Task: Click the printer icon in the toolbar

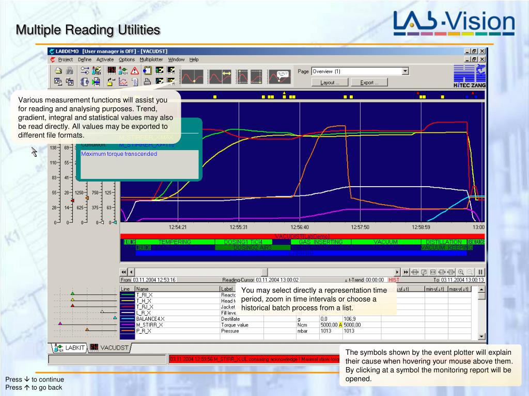Action: [x=147, y=81]
